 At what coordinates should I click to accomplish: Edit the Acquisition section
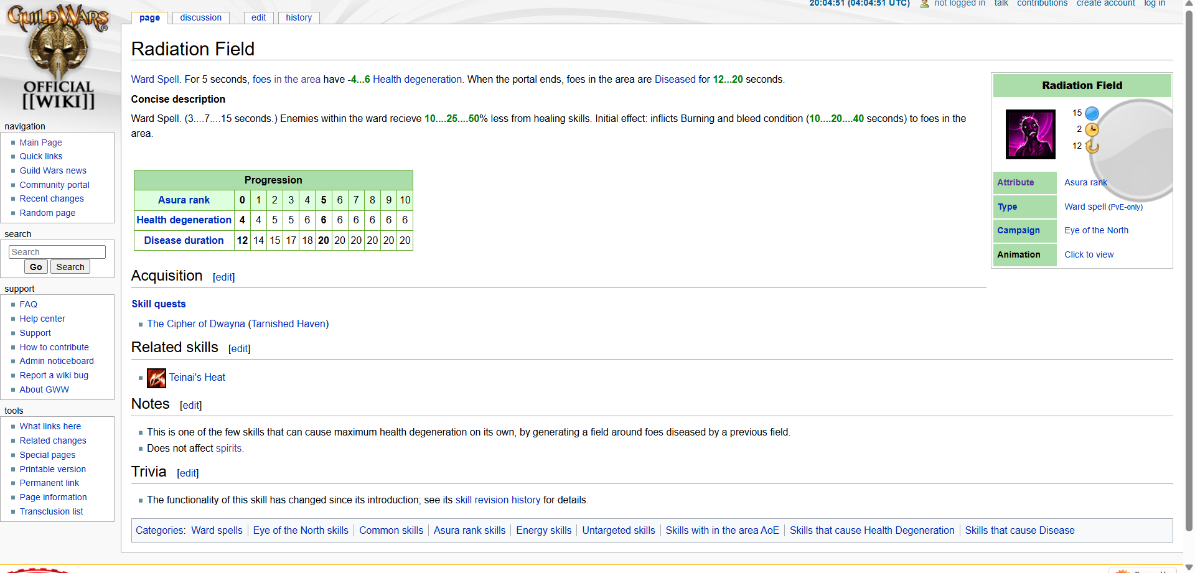224,277
